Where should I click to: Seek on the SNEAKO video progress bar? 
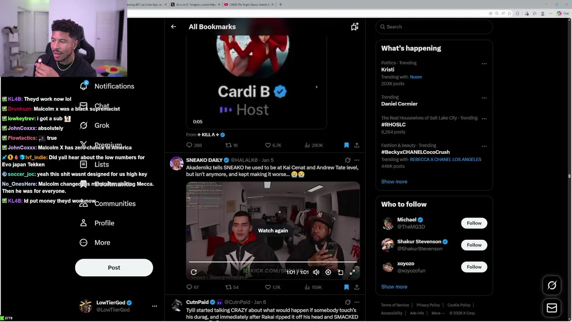273,262
